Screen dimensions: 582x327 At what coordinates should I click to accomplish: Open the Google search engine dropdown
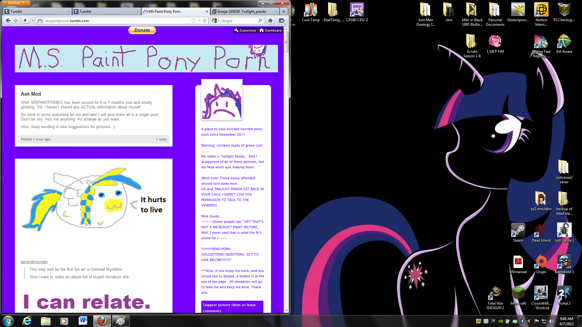pos(216,21)
